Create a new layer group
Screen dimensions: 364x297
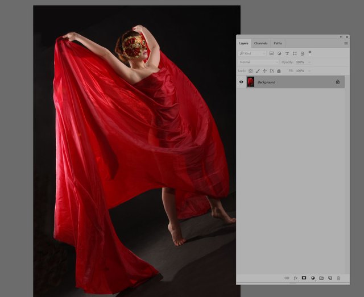(x=321, y=278)
